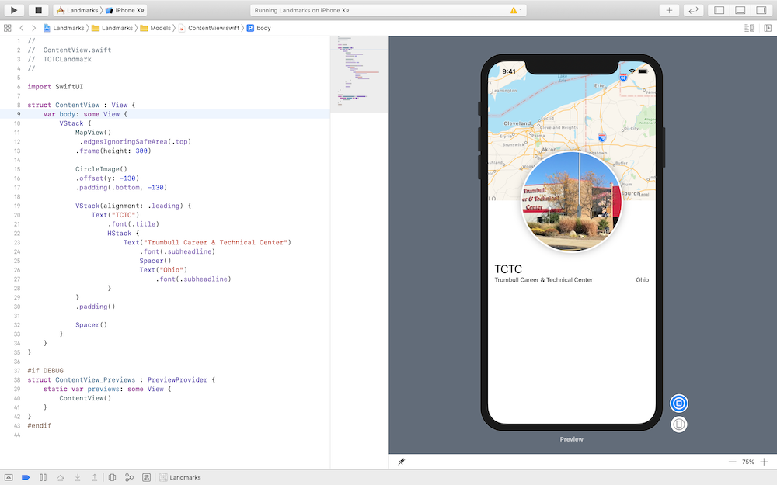Click 'Text("Ohio")' code line
Image resolution: width=777 pixels, height=485 pixels.
click(163, 270)
